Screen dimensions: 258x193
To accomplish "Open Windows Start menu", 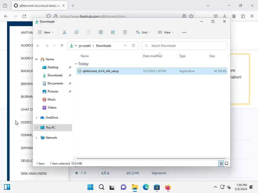I will click(90, 187).
